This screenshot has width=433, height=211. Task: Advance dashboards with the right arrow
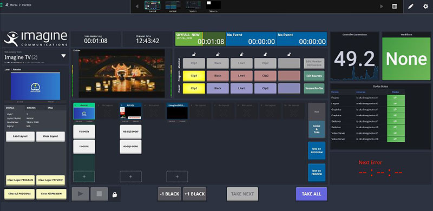[x=382, y=6]
